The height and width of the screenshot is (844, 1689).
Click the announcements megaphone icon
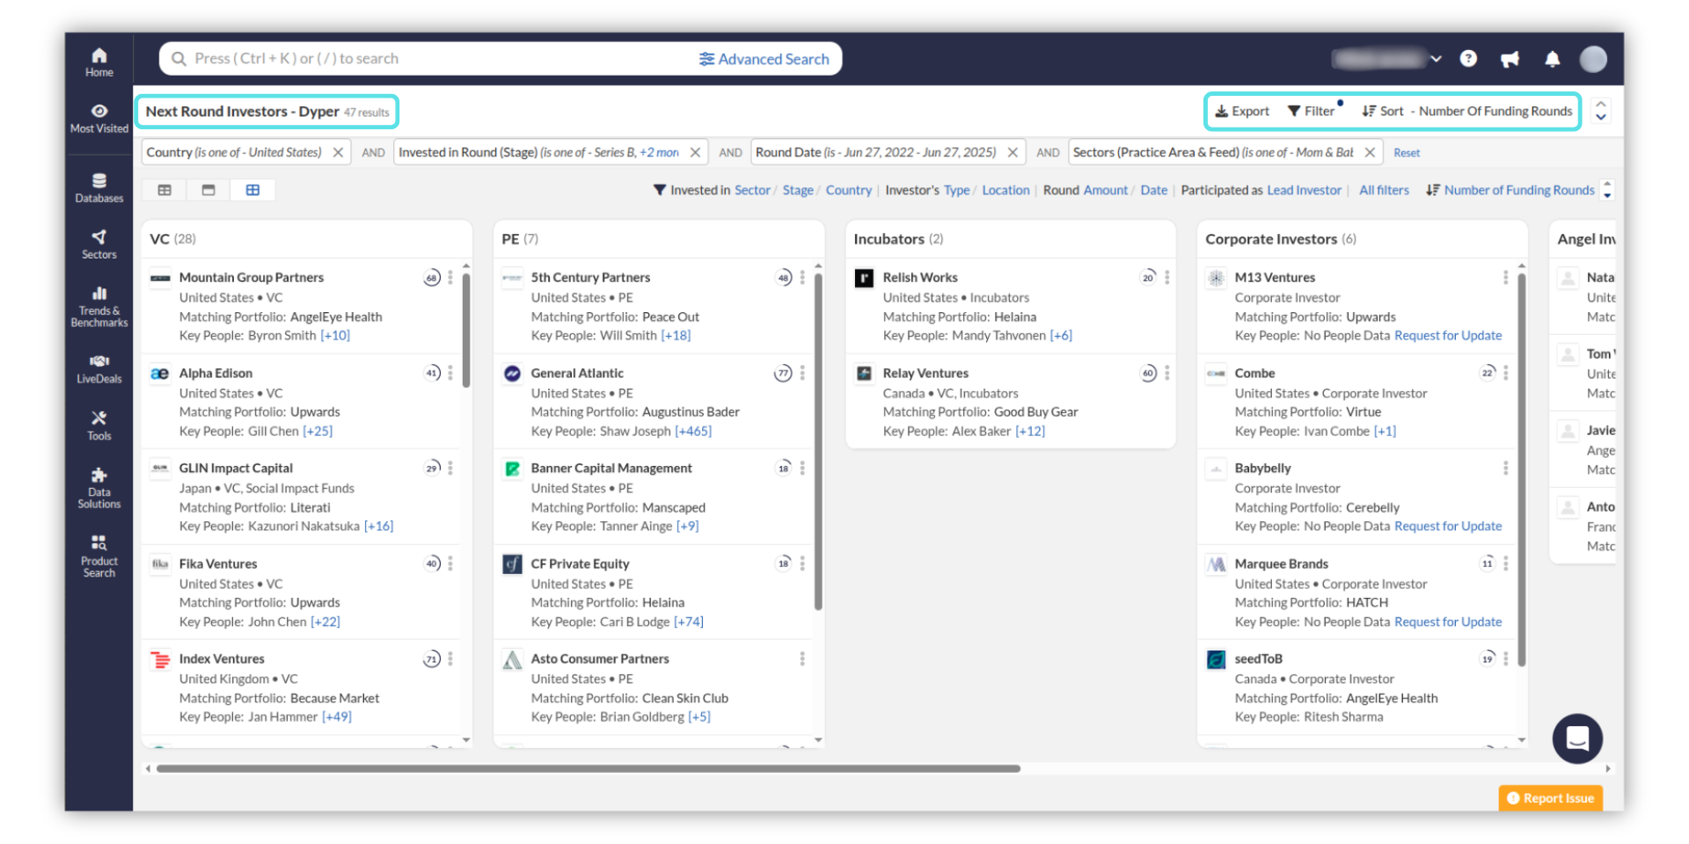[x=1510, y=59]
